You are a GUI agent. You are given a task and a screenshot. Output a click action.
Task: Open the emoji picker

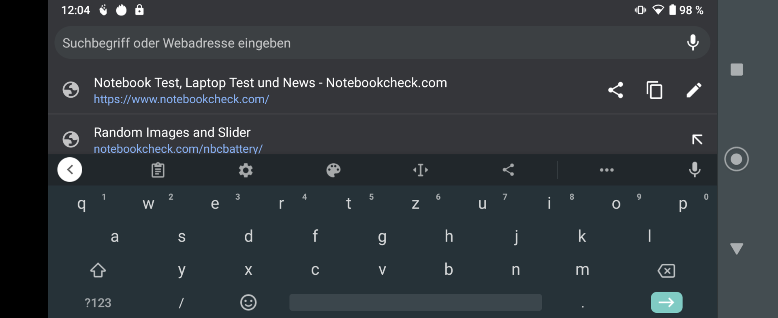(x=248, y=303)
